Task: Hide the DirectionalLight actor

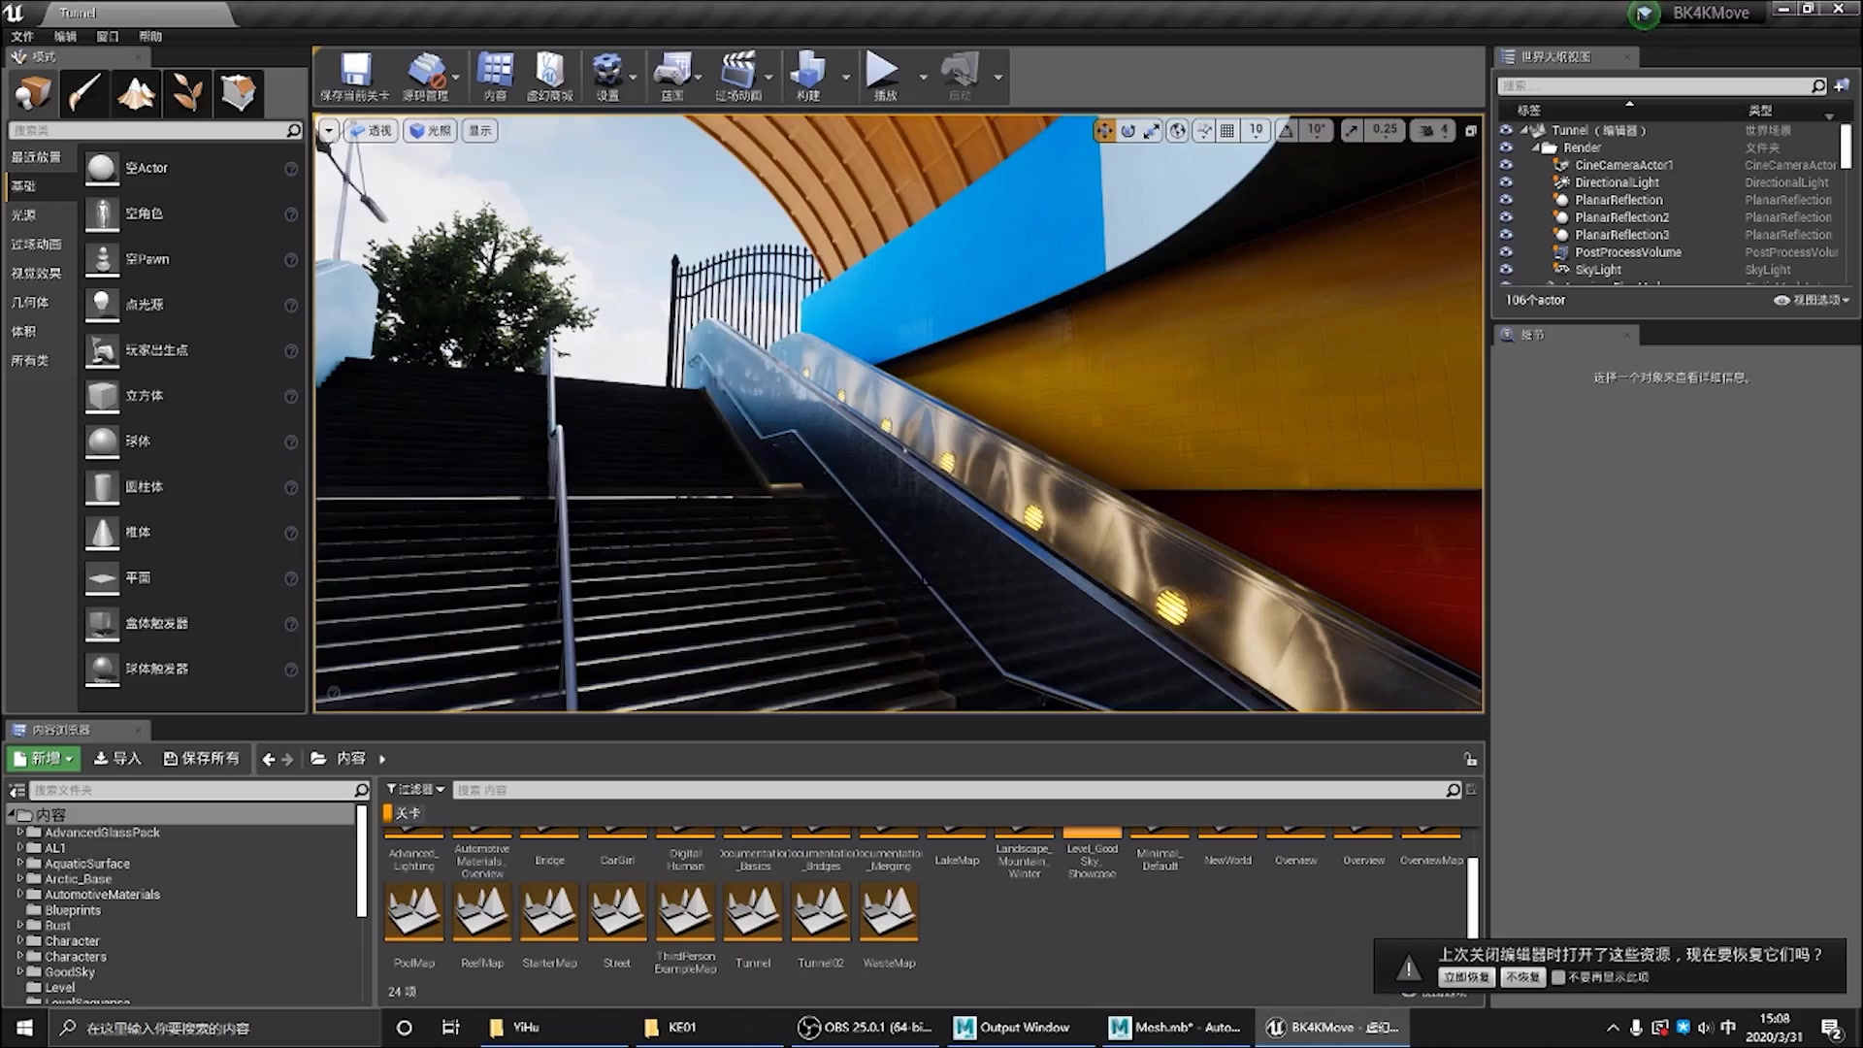Action: pos(1506,182)
